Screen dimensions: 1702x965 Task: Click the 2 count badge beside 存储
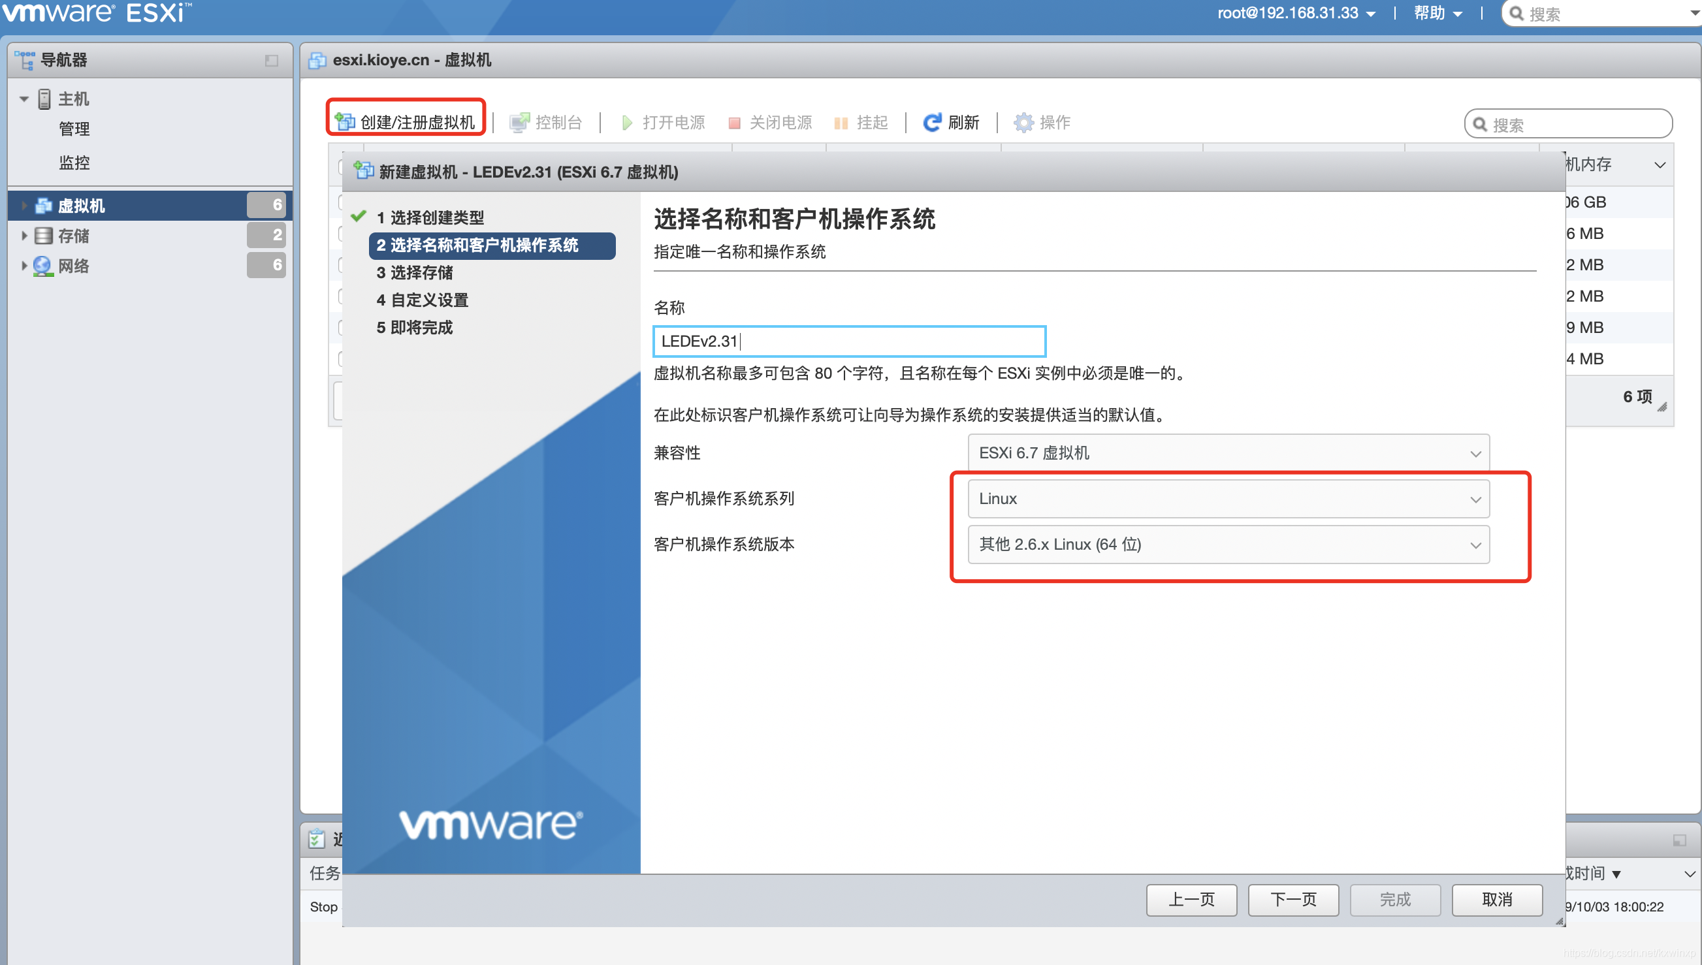[x=266, y=234]
